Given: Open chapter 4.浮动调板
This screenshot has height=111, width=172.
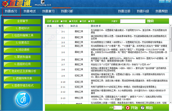Looking at the screenshot, I should (x=22, y=50).
